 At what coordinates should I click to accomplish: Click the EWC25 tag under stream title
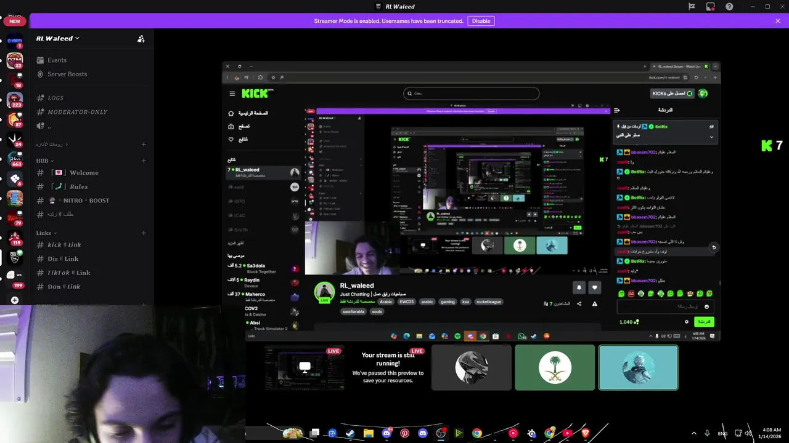coord(406,302)
